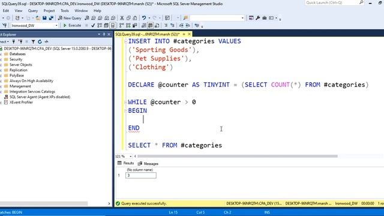Select the Databases folder node
The width and height of the screenshot is (384, 216).
[17, 54]
